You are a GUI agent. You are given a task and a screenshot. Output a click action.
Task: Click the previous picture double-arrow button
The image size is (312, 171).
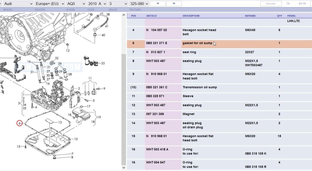158,4
